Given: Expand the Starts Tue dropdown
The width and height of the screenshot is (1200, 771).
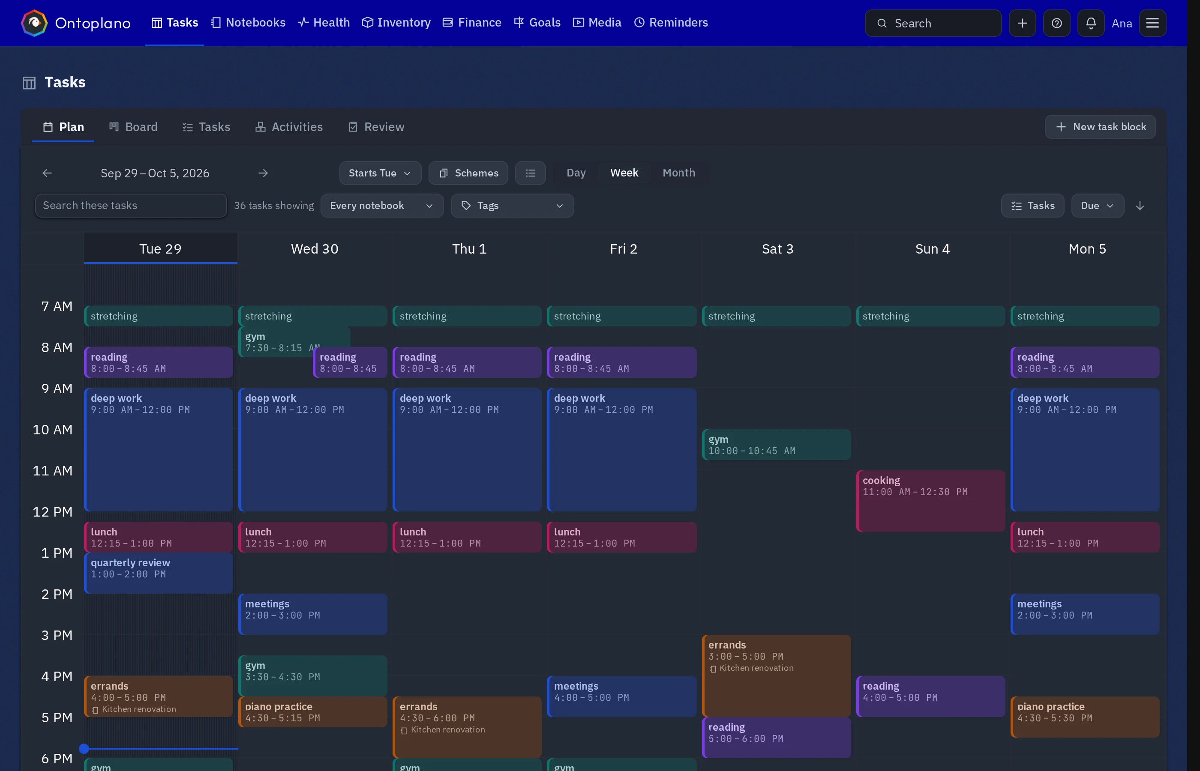Looking at the screenshot, I should pos(380,173).
